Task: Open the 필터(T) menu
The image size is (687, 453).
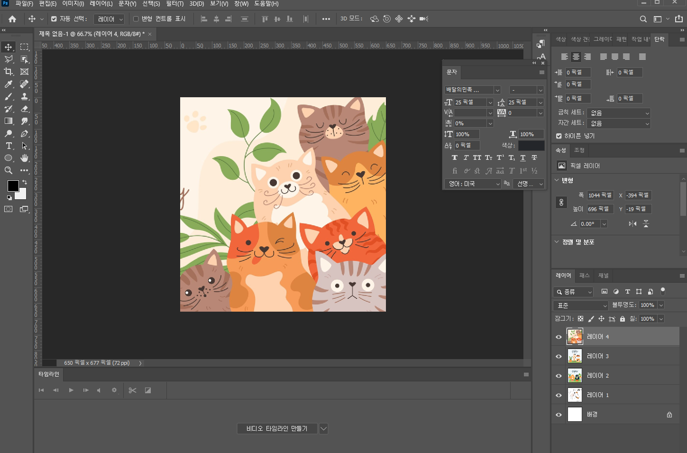Action: click(174, 4)
